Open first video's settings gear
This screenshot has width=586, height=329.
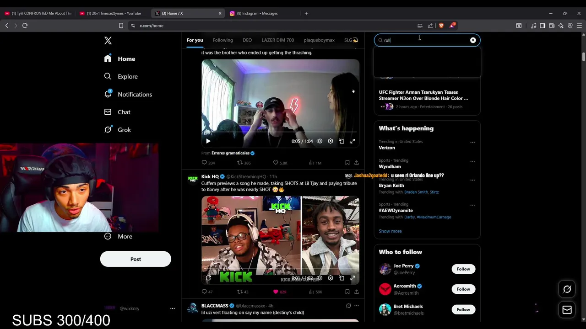click(331, 141)
